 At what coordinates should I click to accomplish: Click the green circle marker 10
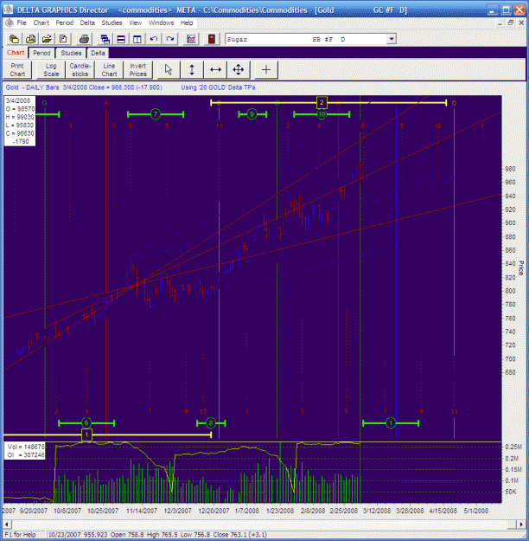322,114
